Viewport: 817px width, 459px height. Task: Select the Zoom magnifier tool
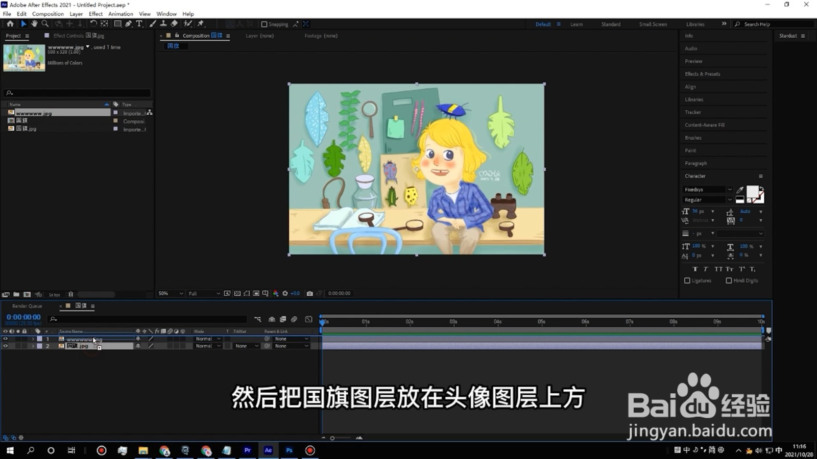[45, 23]
